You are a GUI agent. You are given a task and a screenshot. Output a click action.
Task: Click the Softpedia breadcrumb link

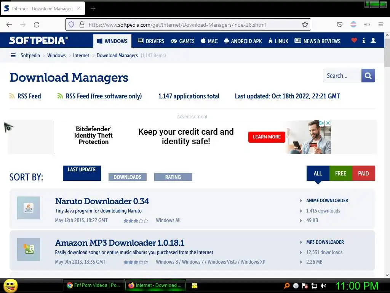[x=30, y=55]
